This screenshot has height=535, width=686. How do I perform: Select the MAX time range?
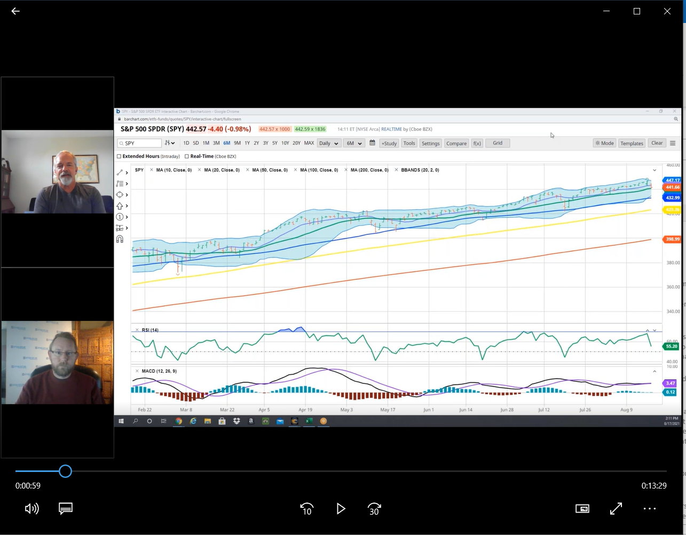click(x=309, y=143)
